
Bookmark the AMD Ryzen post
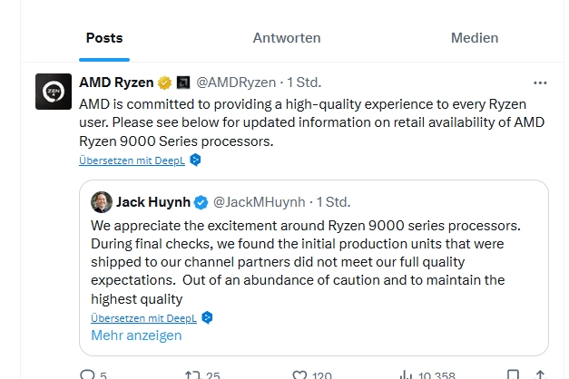click(514, 374)
